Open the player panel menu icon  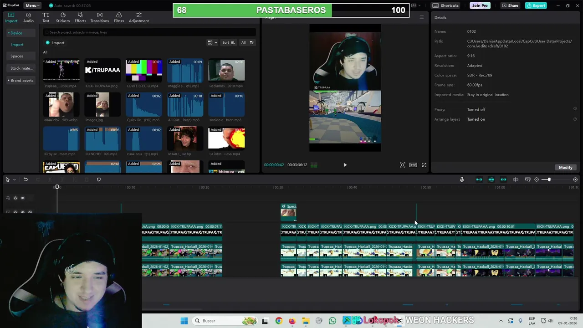(x=421, y=17)
